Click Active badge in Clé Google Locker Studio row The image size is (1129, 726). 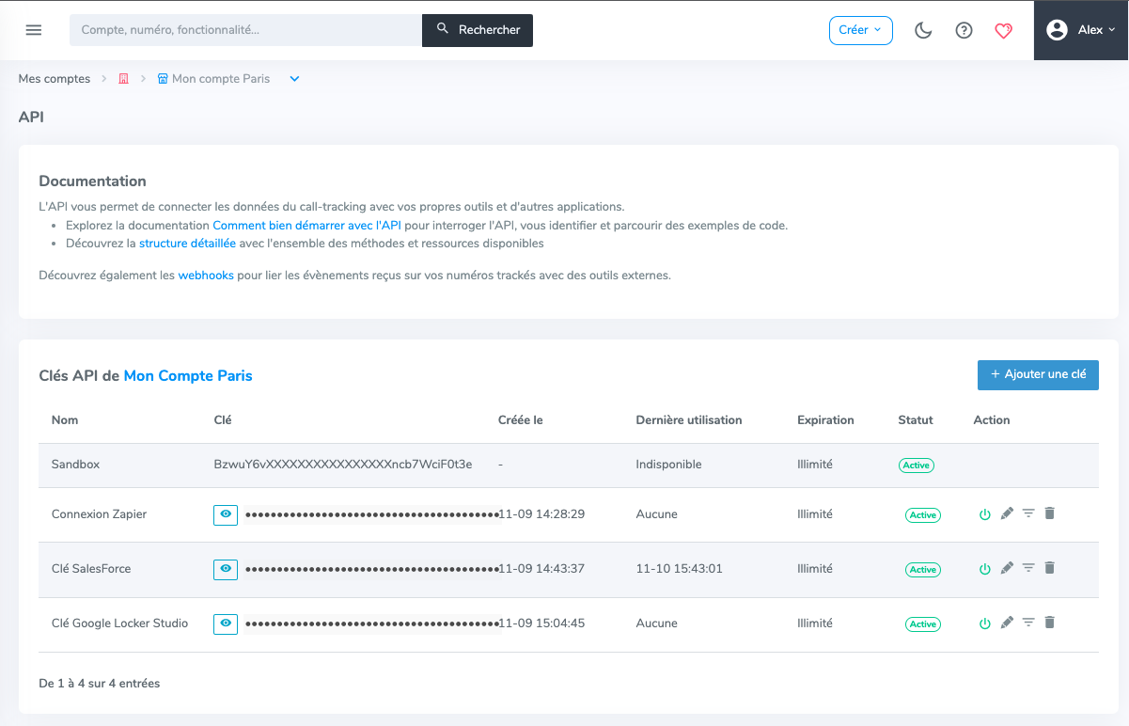click(x=923, y=624)
